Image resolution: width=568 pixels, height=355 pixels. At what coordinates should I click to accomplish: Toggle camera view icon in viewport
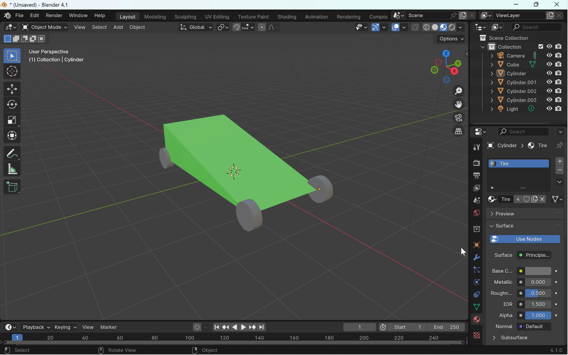coord(459,118)
